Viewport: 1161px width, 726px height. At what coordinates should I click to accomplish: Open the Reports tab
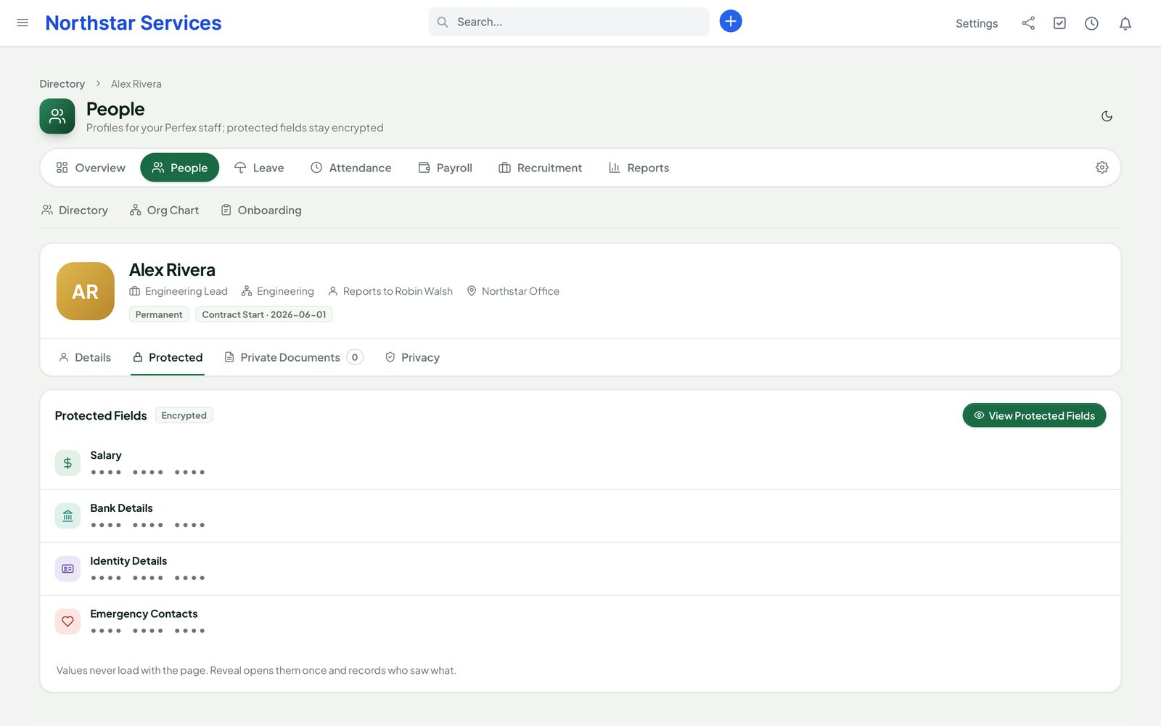639,168
